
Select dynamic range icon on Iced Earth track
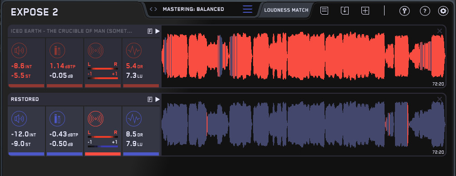(x=134, y=50)
